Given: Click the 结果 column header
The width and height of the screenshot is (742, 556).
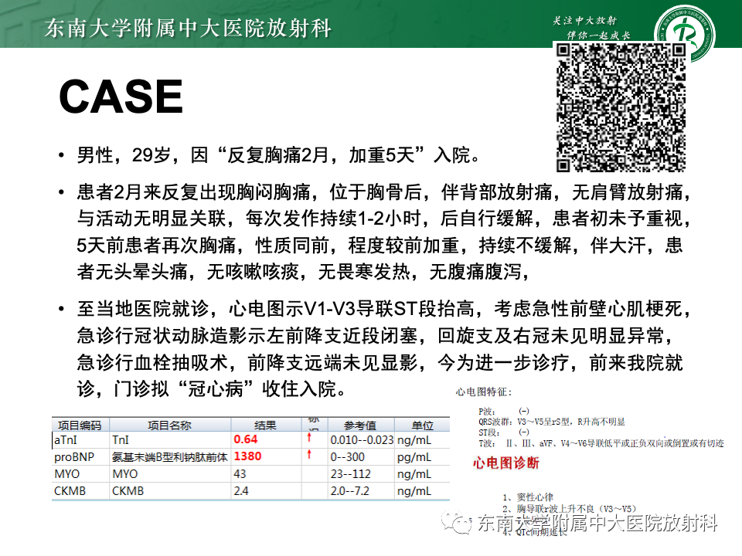Looking at the screenshot, I should (265, 425).
